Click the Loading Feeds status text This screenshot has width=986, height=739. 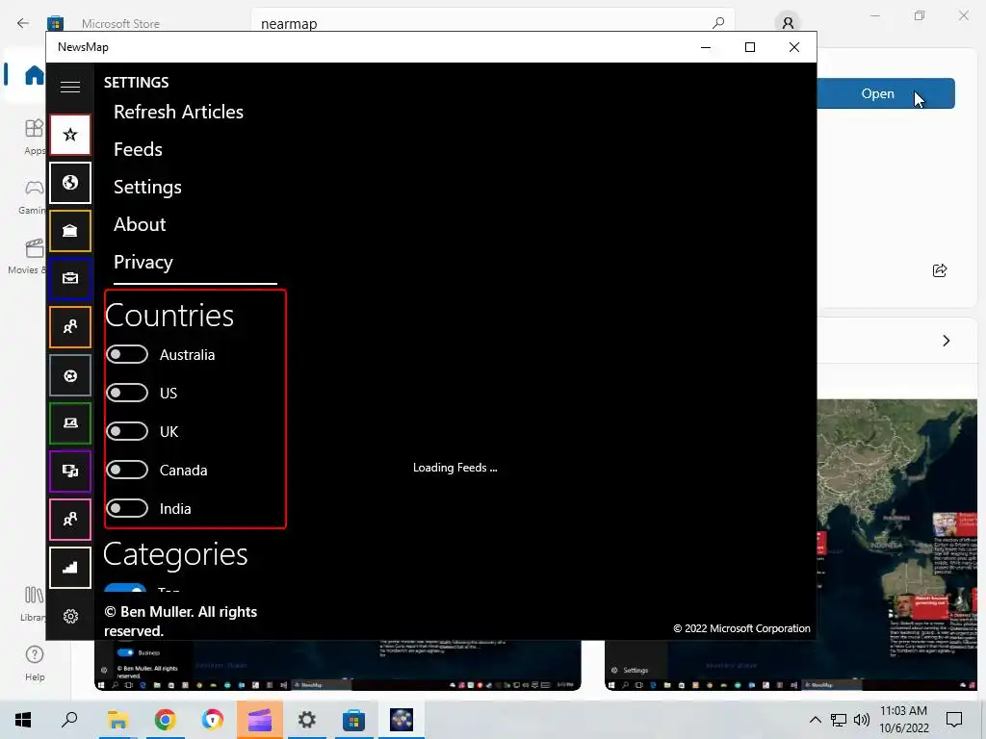(454, 468)
